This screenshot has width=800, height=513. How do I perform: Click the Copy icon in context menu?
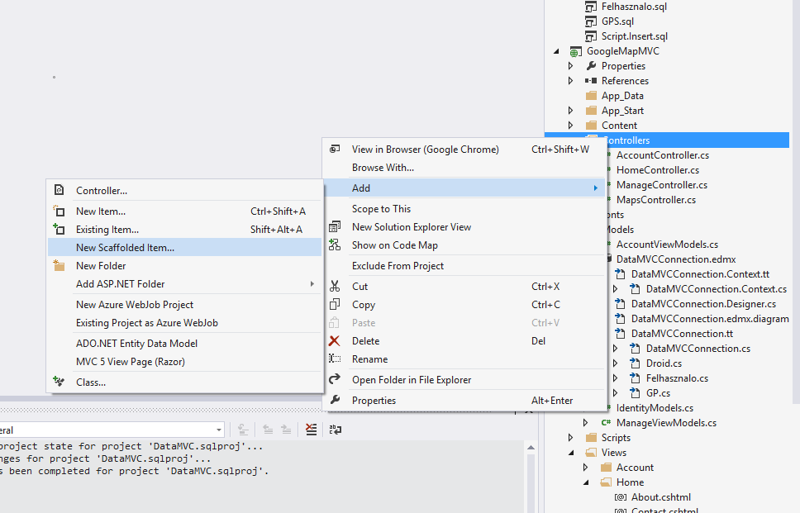pyautogui.click(x=335, y=305)
